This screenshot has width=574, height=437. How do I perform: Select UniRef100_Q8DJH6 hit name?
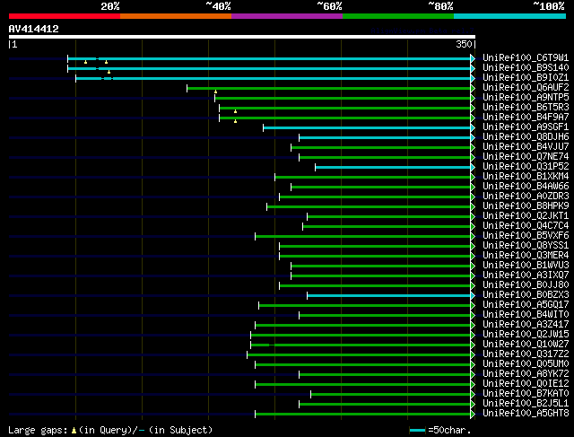coord(526,137)
